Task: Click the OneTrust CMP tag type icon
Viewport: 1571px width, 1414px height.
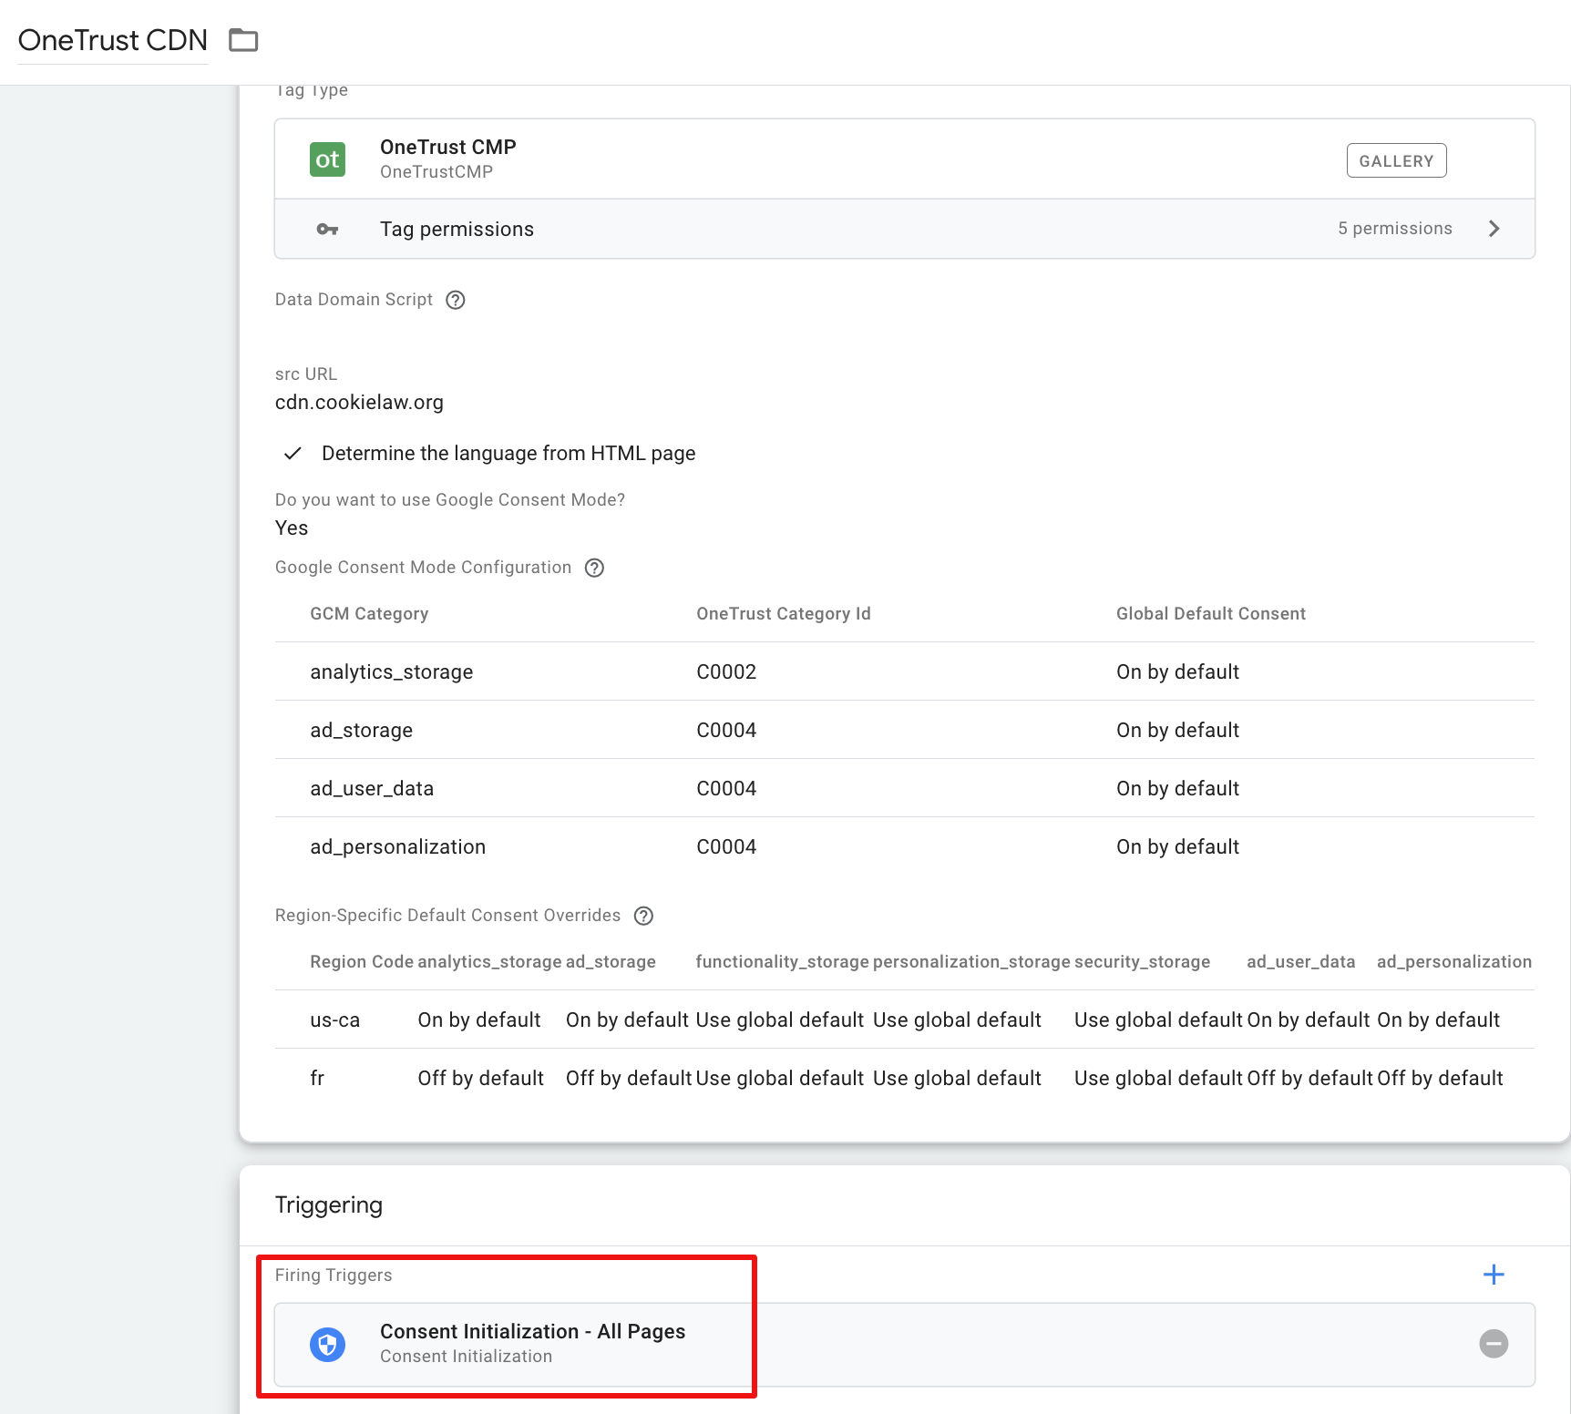Action: pos(327,159)
